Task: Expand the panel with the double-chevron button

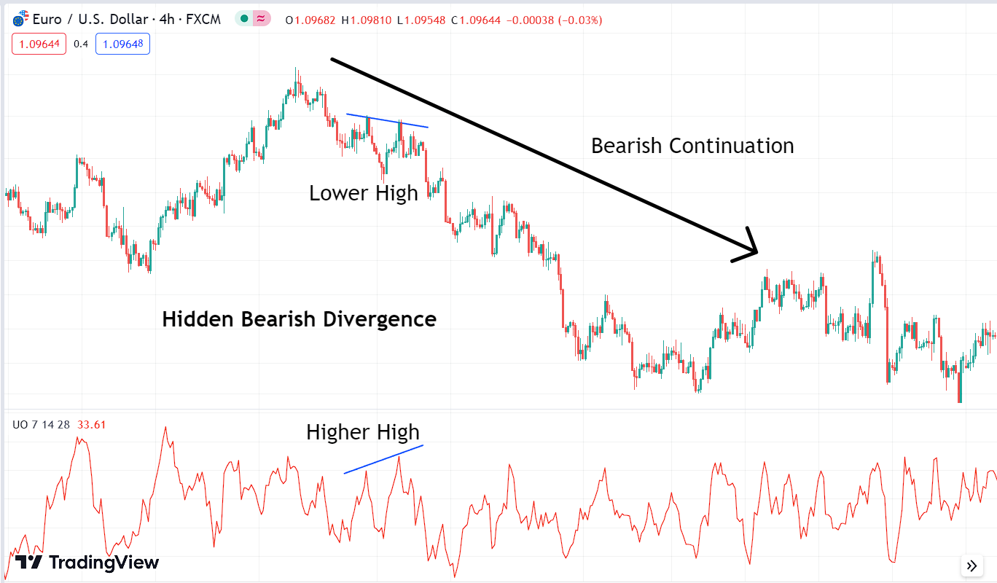Action: 971,566
